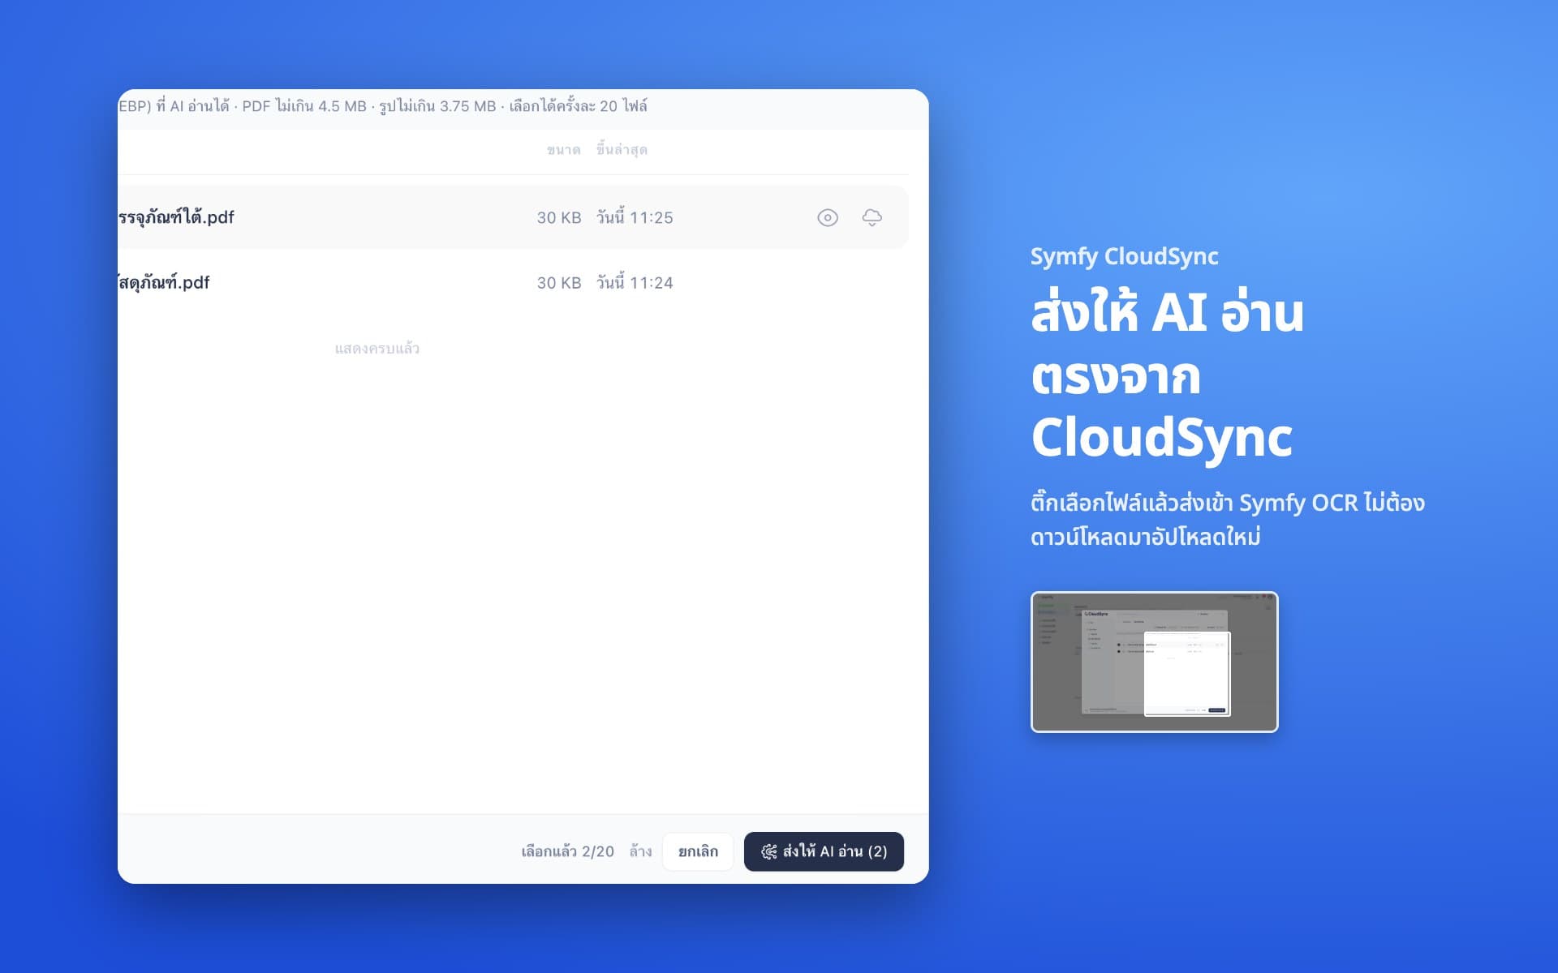Clear selection via ล้าง link
This screenshot has width=1558, height=973.
point(640,851)
